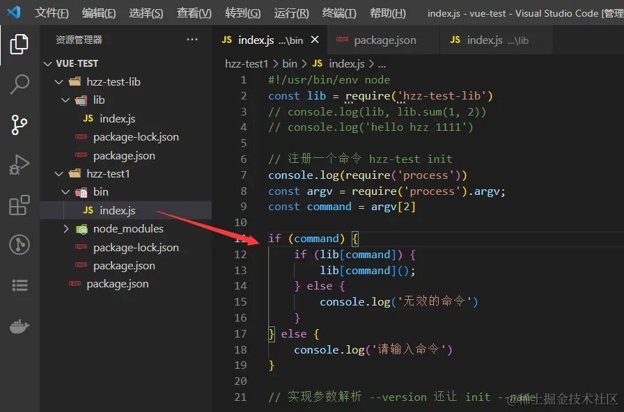Open the 运行(R) menu
Image resolution: width=624 pixels, height=412 pixels.
[x=291, y=13]
